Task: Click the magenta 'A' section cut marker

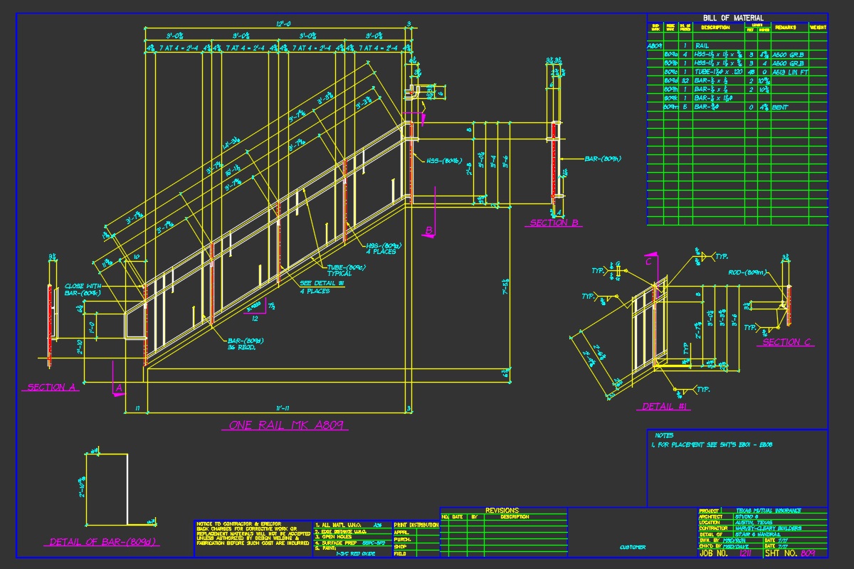Action: point(120,388)
